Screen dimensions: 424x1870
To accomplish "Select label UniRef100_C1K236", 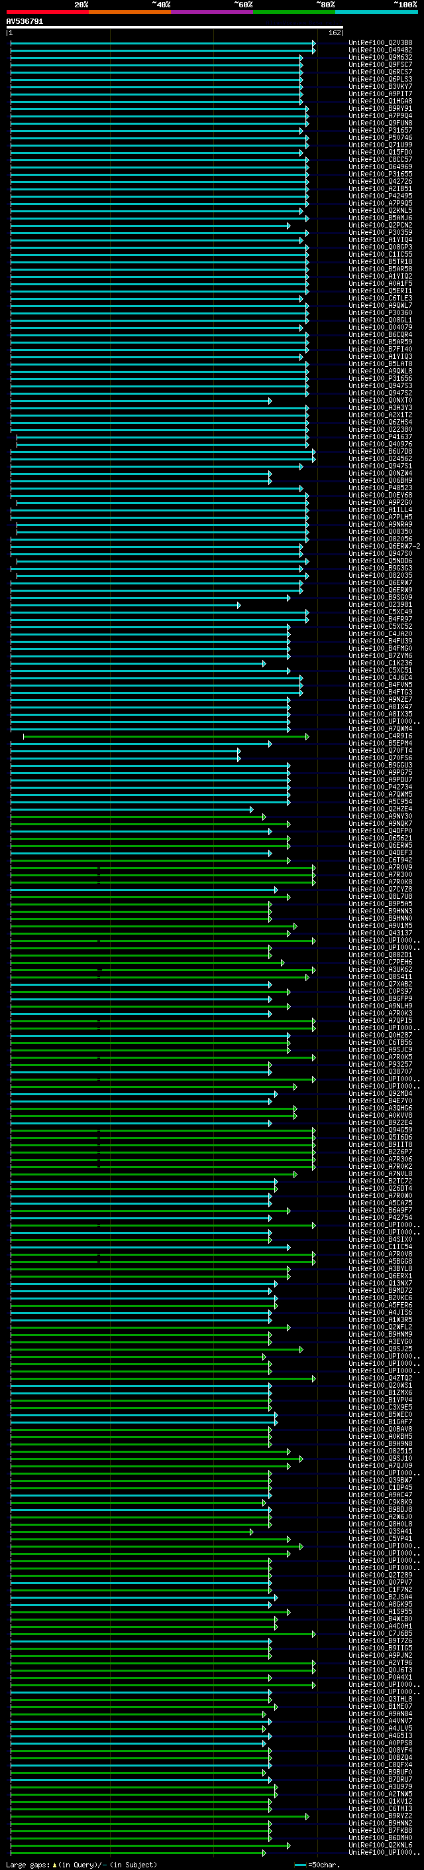I will 380,663.
